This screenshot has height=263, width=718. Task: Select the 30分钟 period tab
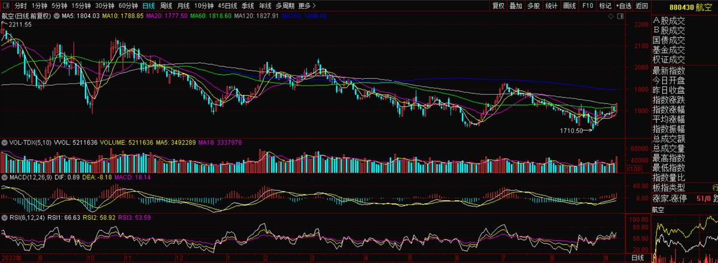[105, 5]
